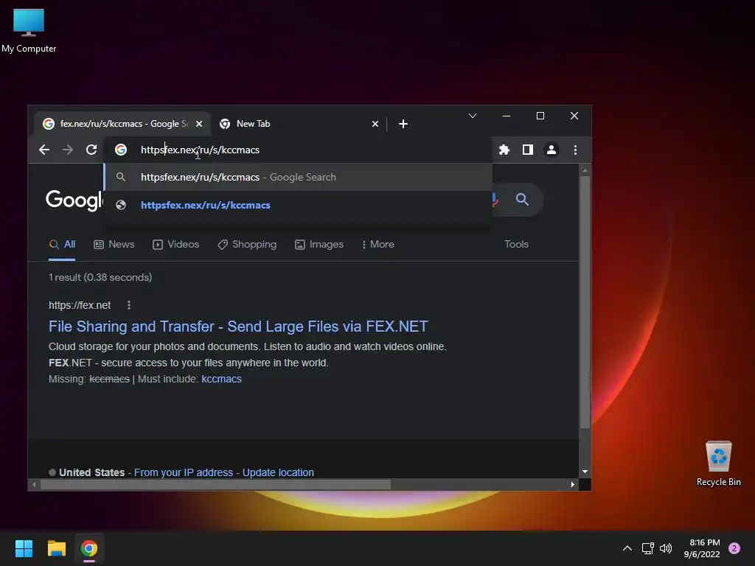The width and height of the screenshot is (755, 566).
Task: Go back with the browser back arrow
Action: (44, 150)
